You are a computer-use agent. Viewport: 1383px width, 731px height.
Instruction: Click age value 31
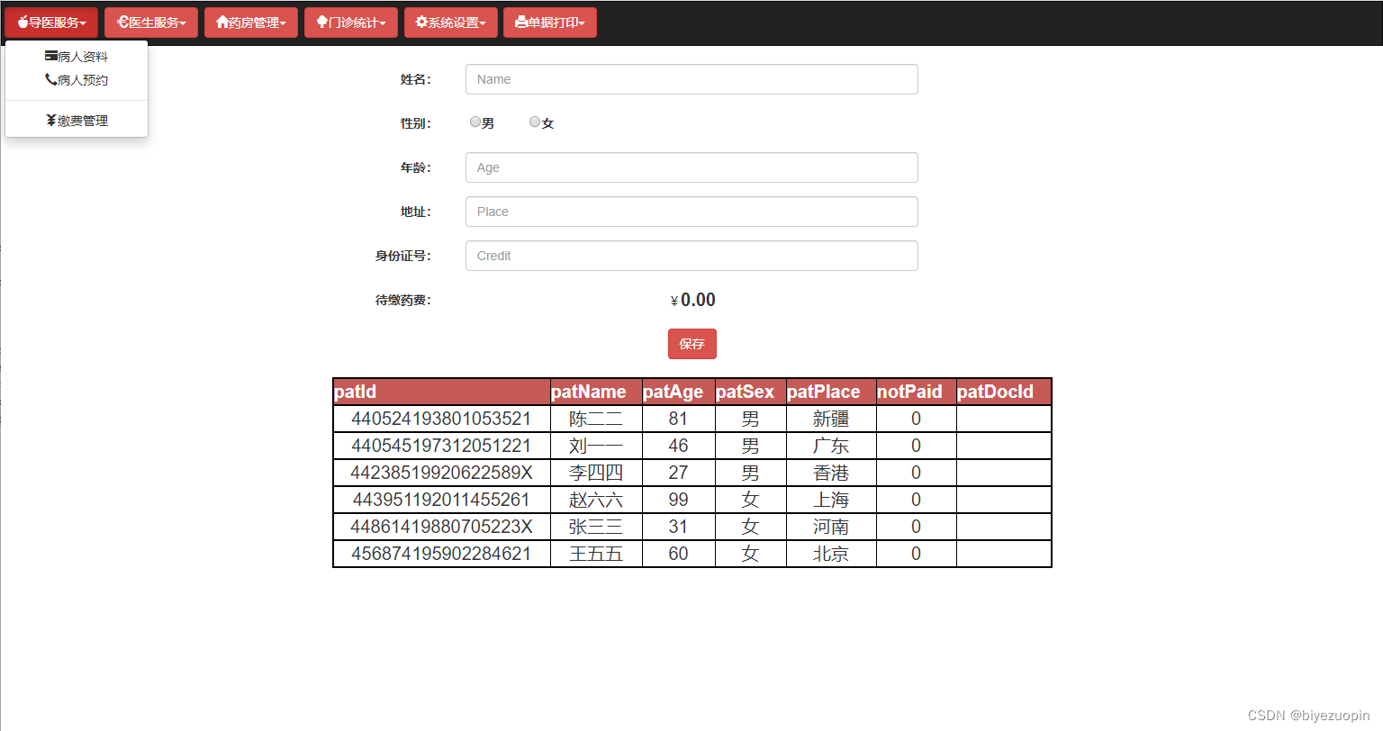[678, 527]
